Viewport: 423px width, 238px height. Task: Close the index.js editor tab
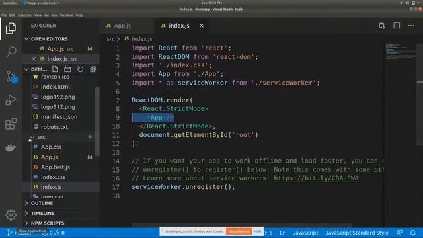pos(202,26)
